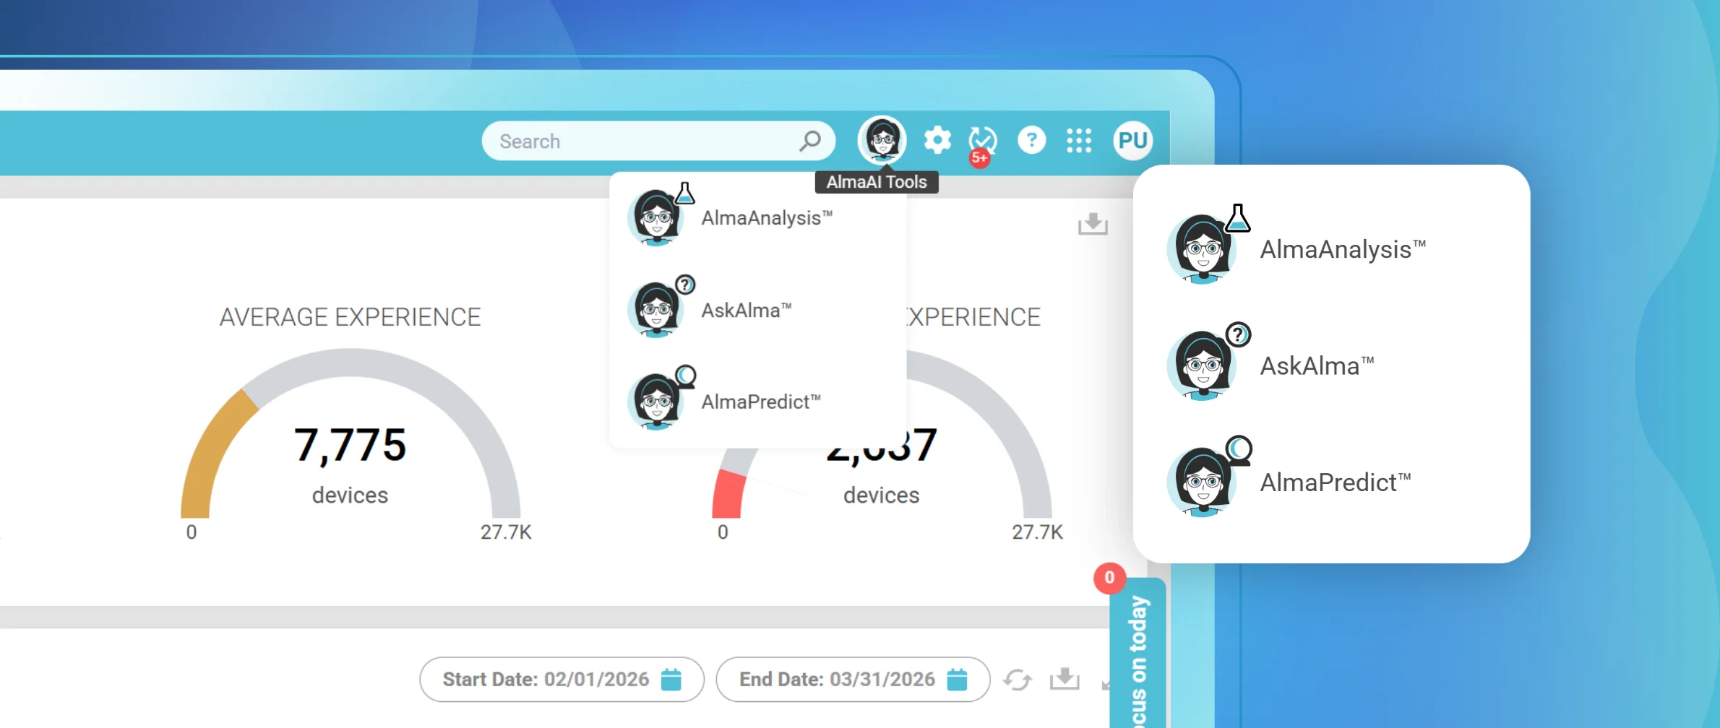
Task: Click the help question mark icon
Action: coord(1031,140)
